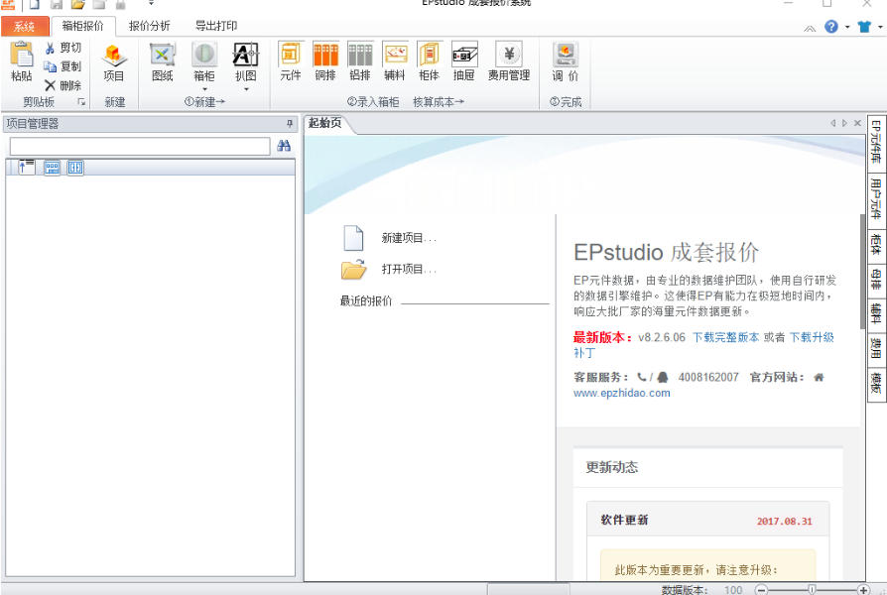The image size is (887, 595).
Task: Open the 元件 component entry tool
Action: tap(290, 61)
